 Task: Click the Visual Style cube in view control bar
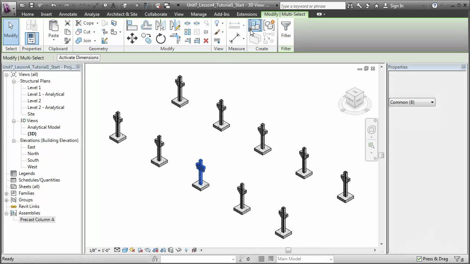125,250
